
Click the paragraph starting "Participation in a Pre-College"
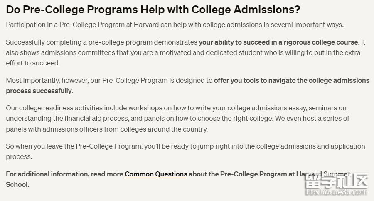(x=175, y=25)
